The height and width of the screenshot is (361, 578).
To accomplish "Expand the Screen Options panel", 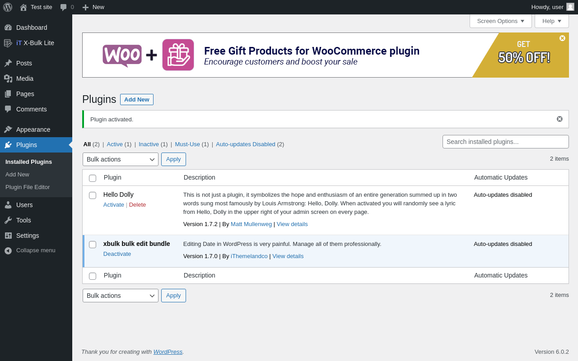I will click(x=500, y=21).
